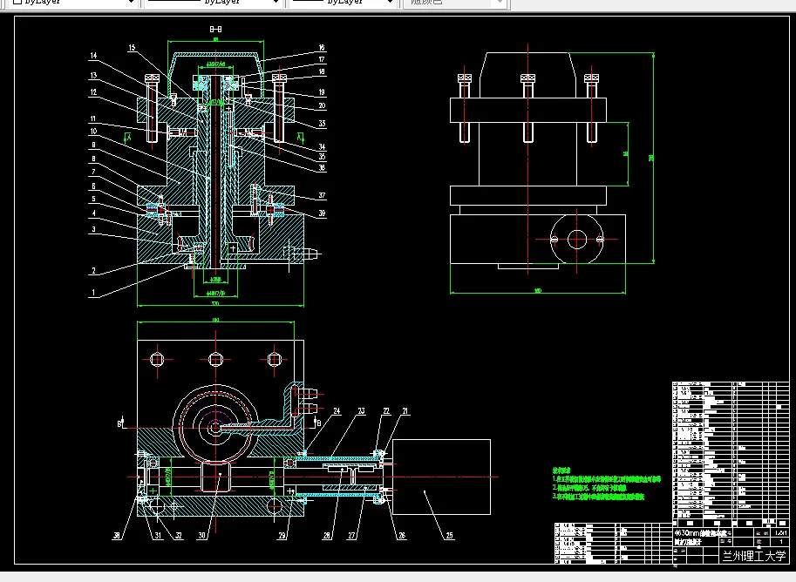Select part callout number 15
The width and height of the screenshot is (796, 582).
(132, 48)
